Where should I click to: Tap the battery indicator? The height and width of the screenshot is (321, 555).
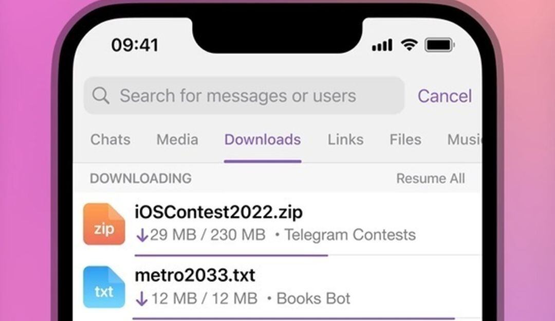coord(439,45)
